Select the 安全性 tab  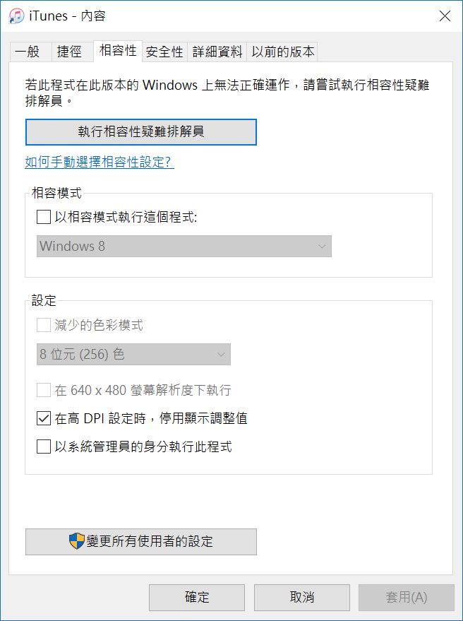164,52
